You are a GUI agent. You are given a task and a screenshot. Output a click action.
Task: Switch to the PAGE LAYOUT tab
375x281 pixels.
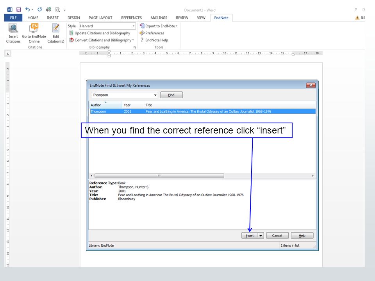[100, 18]
